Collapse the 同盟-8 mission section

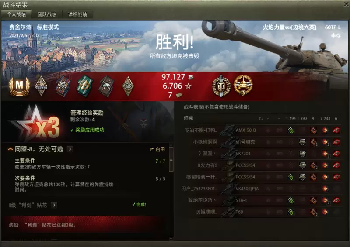click(10, 149)
